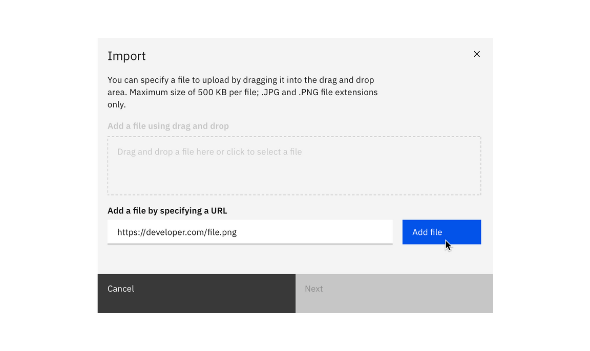Click the Import dialog title
Screen dimensions: 590x351
[x=127, y=56]
